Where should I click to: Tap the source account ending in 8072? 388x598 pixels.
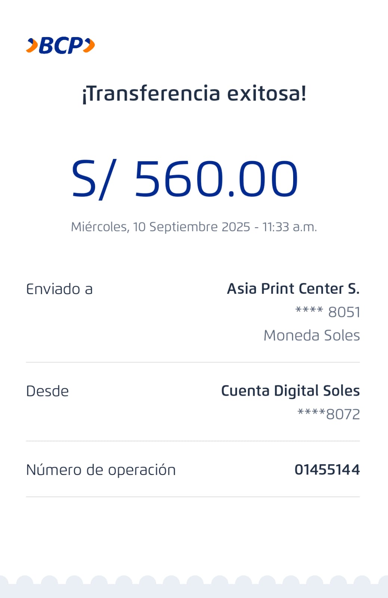[x=329, y=414]
